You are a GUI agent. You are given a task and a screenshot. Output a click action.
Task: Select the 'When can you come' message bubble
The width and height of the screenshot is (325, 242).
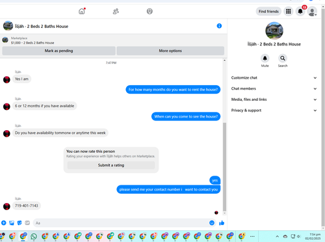pyautogui.click(x=186, y=116)
